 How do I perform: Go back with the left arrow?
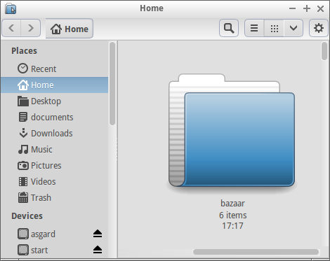click(11, 28)
